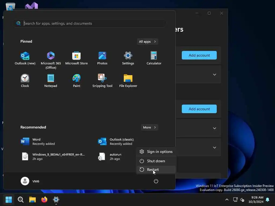Click the More recommended button
The image size is (275, 206).
(149, 127)
